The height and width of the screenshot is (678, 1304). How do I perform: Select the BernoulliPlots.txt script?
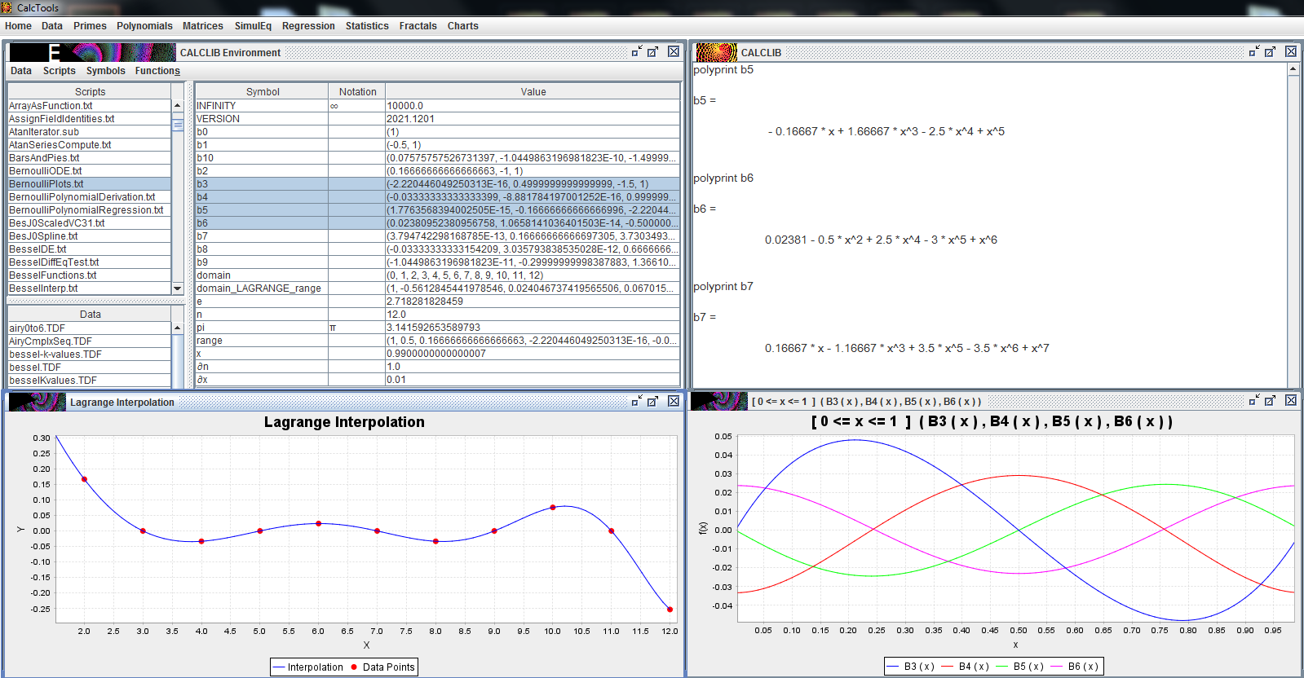pyautogui.click(x=90, y=184)
